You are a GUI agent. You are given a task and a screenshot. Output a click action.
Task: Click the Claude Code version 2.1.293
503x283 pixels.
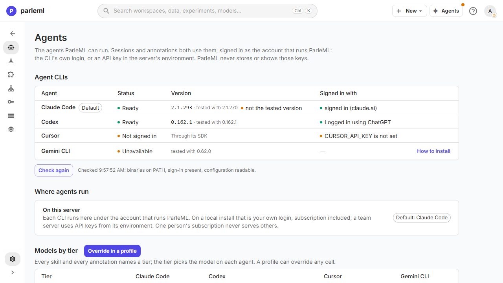tap(182, 108)
